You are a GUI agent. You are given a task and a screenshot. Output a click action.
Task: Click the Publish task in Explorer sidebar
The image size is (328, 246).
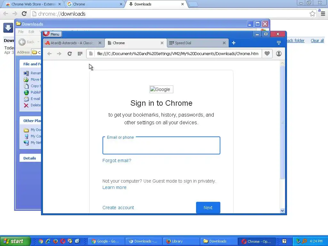[x=32, y=92]
